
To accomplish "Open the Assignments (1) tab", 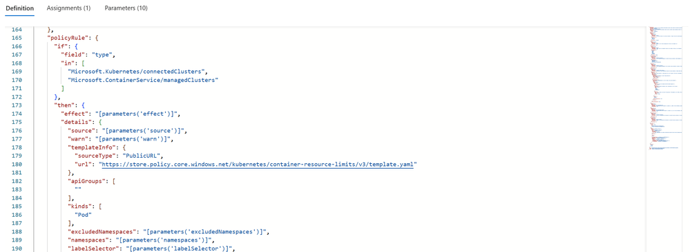I will click(x=68, y=8).
